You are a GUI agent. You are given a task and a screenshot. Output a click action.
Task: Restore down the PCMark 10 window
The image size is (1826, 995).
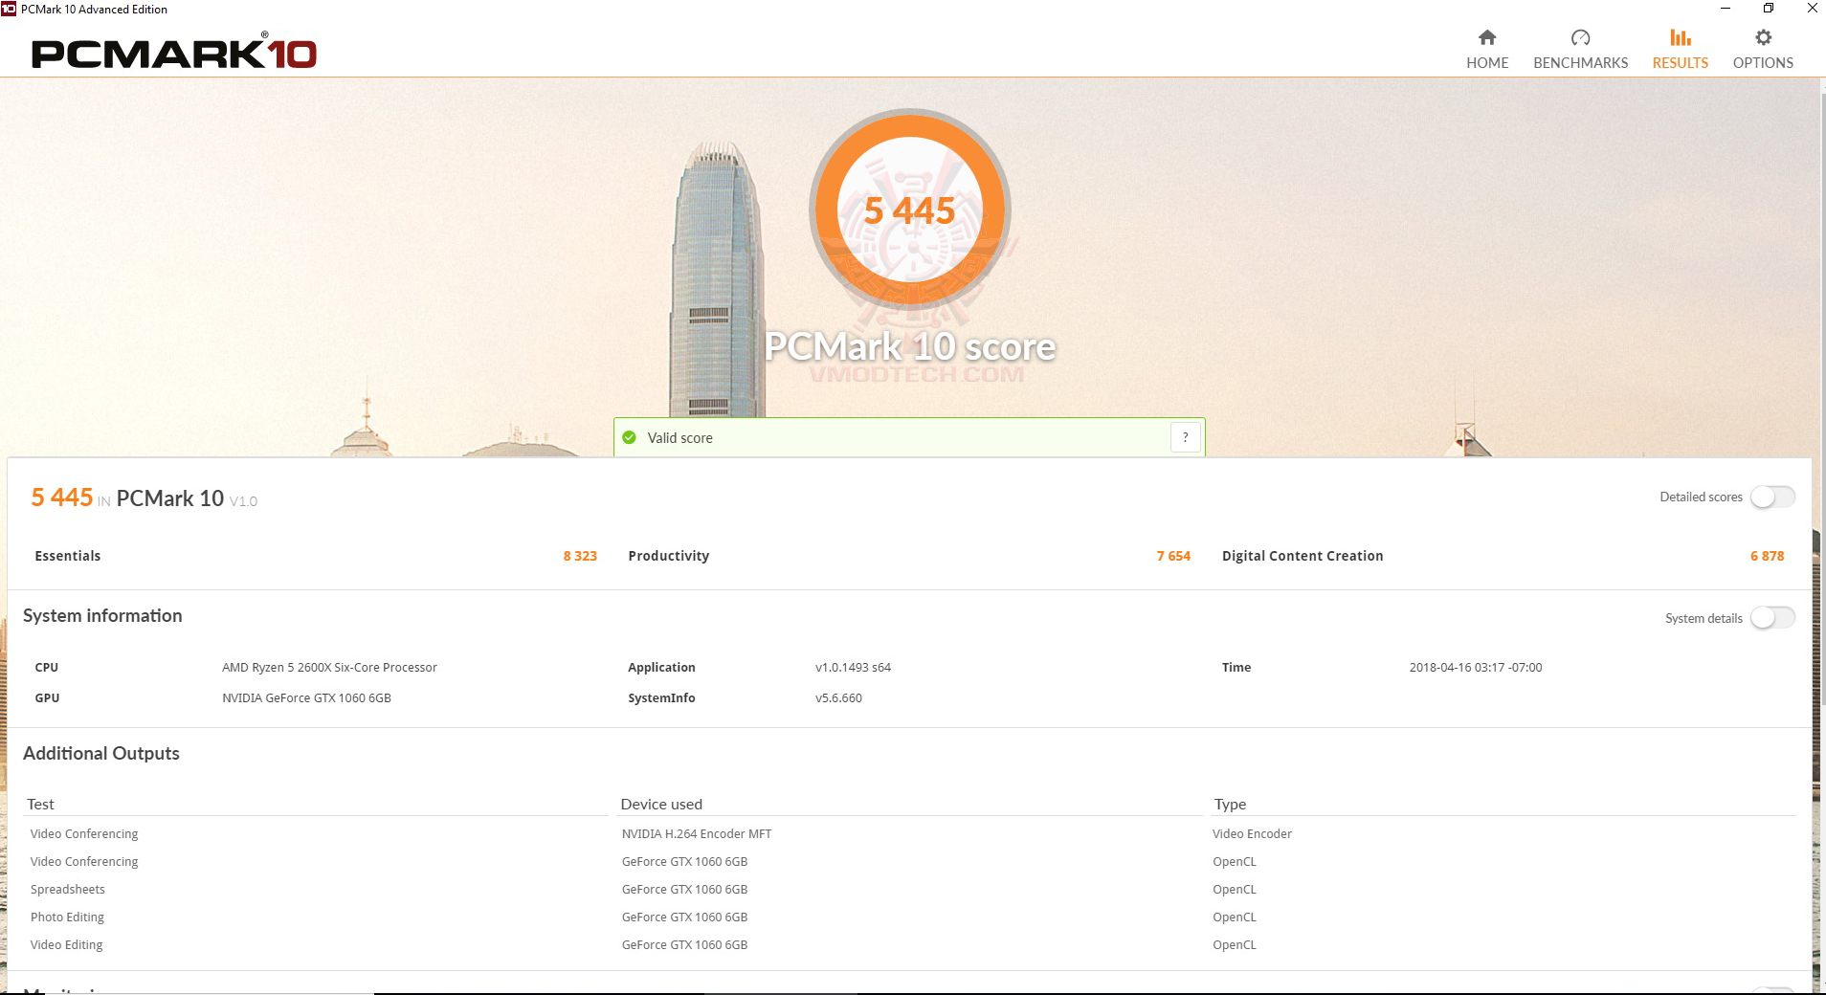coord(1769,9)
